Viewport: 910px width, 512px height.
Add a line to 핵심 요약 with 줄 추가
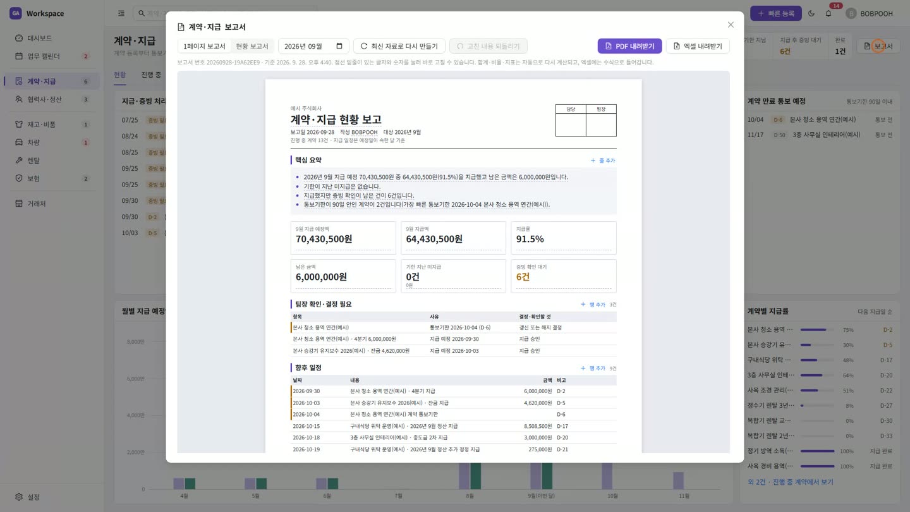click(603, 161)
